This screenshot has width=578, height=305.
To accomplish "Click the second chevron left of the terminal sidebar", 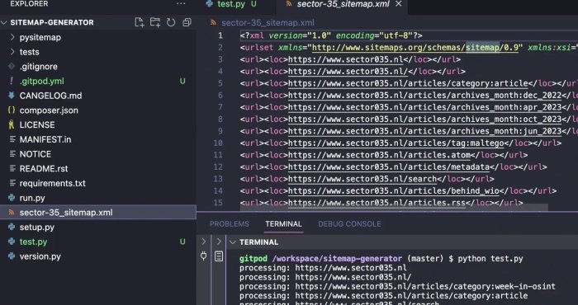I will (219, 242).
